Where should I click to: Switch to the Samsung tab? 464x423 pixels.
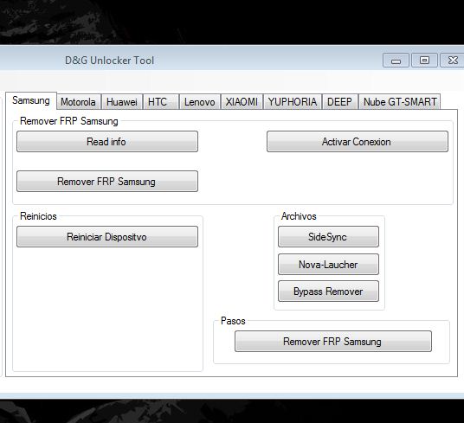click(31, 100)
